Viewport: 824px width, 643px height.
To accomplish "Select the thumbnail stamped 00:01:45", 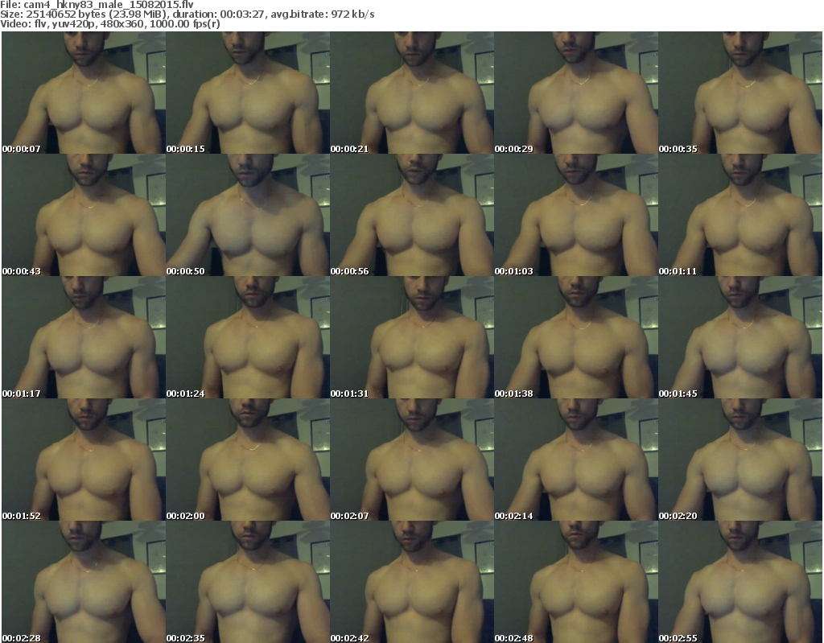I will tap(740, 337).
